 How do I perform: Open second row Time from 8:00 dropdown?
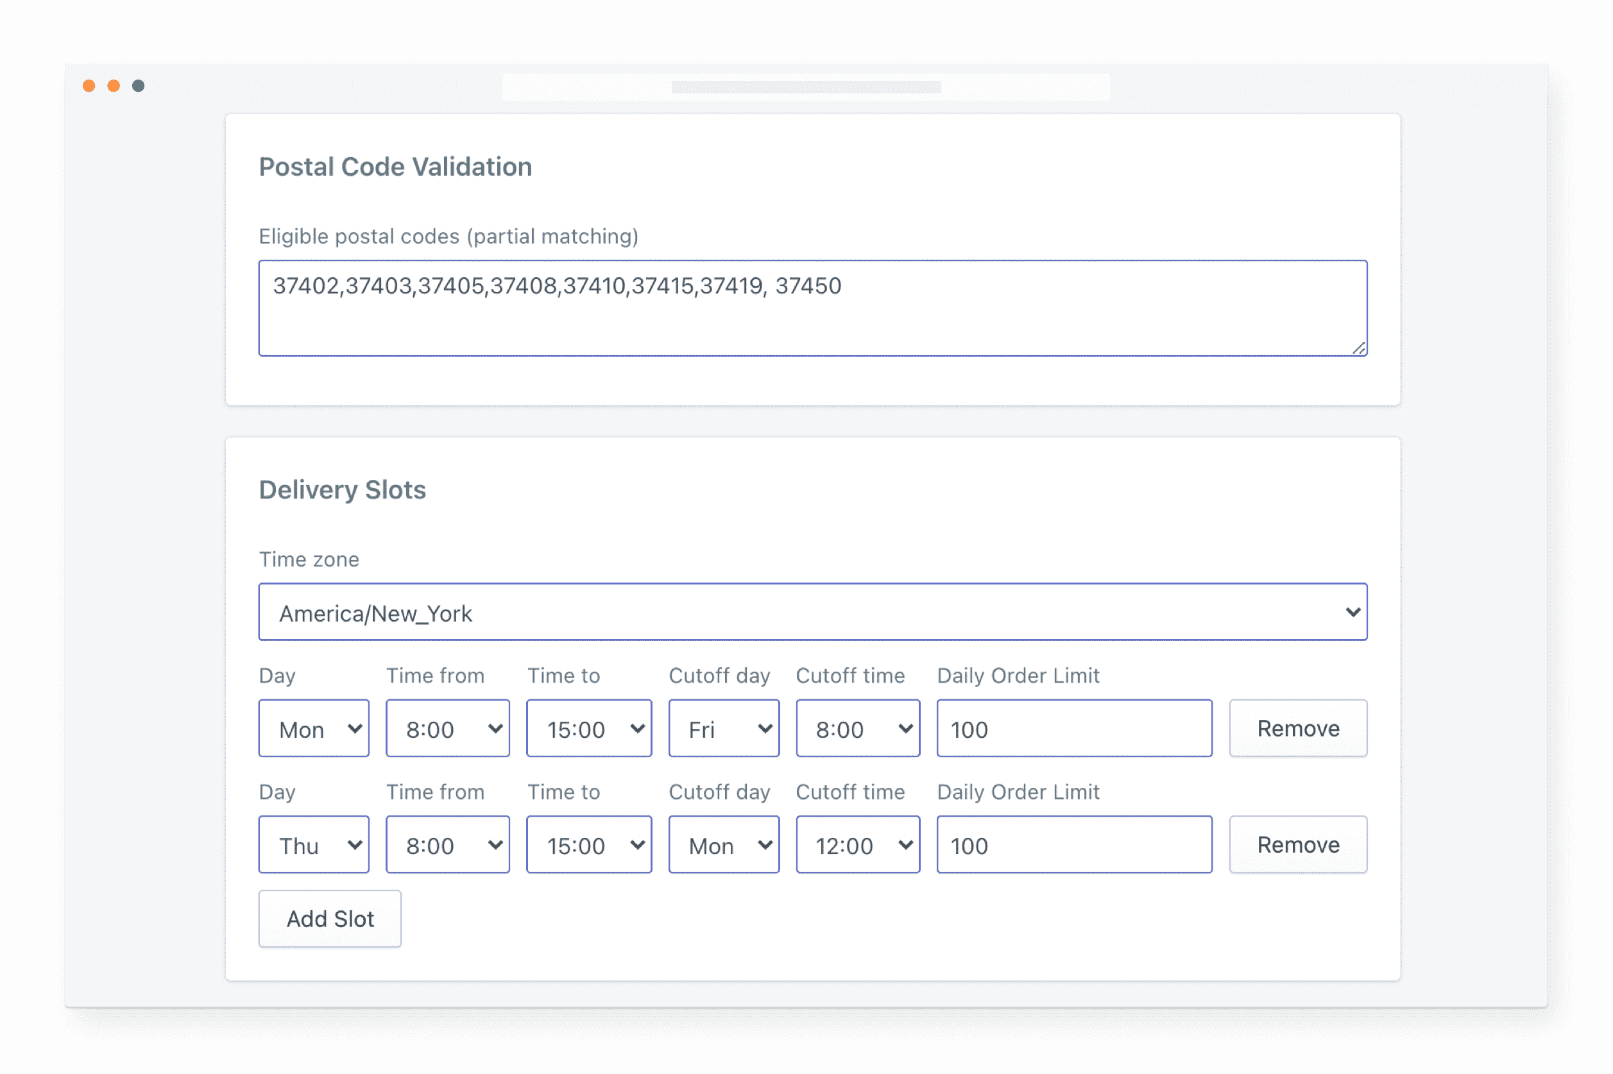point(447,844)
